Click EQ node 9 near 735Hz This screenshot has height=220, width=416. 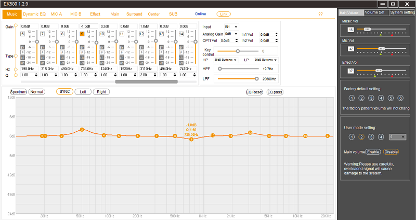191,139
